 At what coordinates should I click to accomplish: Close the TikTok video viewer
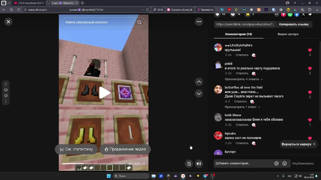8,22
